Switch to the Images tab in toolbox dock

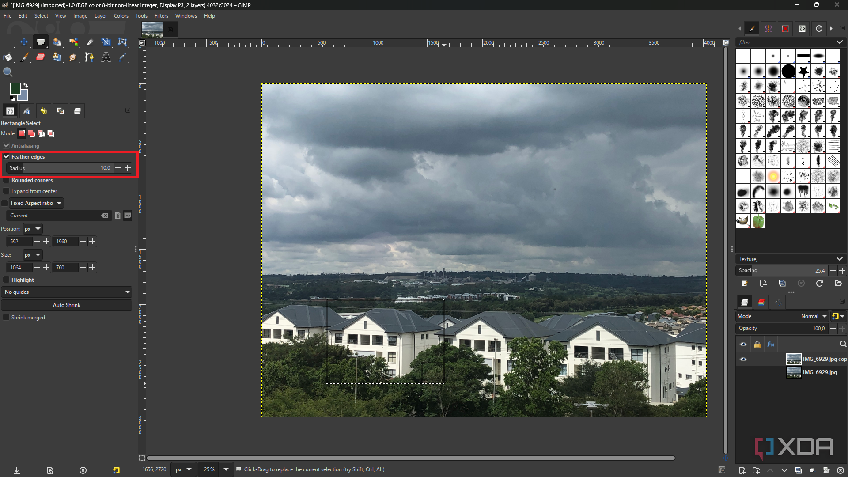[x=61, y=111]
